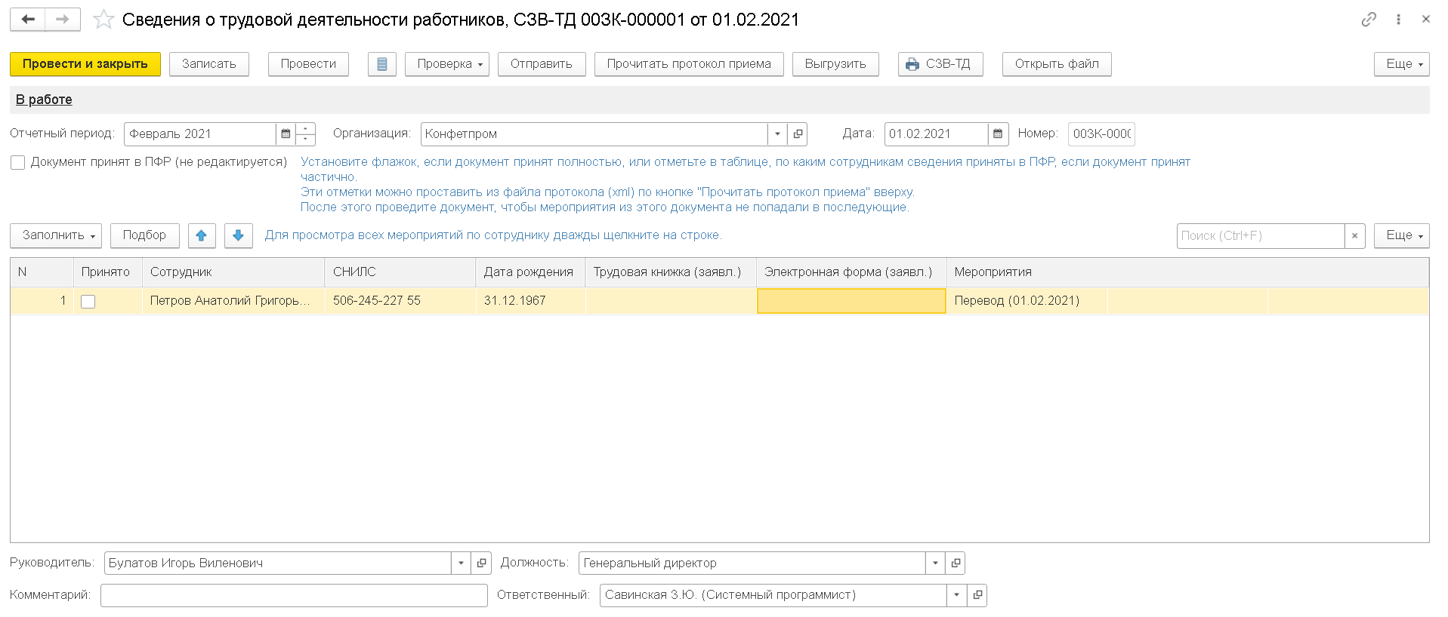The image size is (1448, 617).
Task: Check Принято box for Петров Анатолий
Action: [x=88, y=301]
